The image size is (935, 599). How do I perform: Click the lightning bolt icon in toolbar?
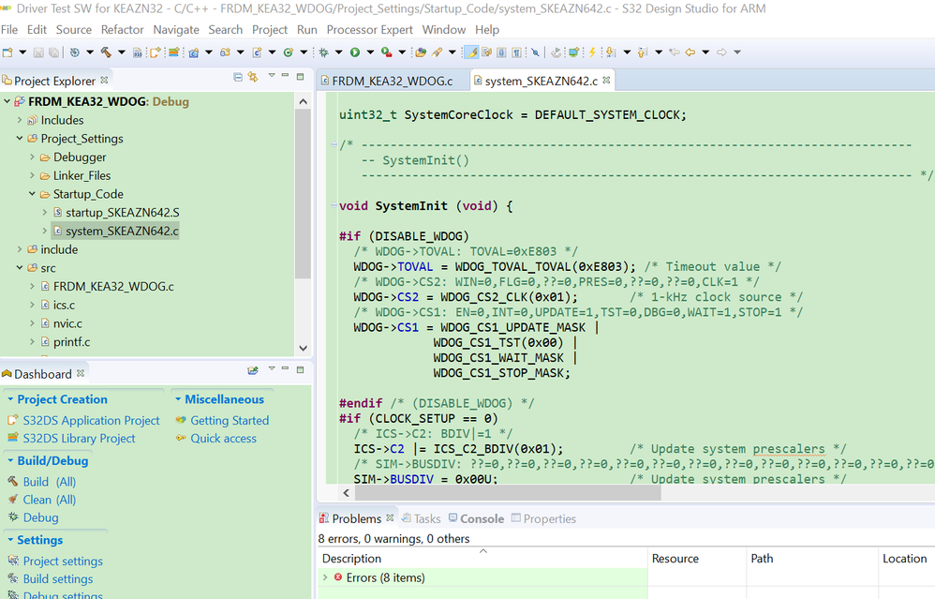tap(591, 52)
